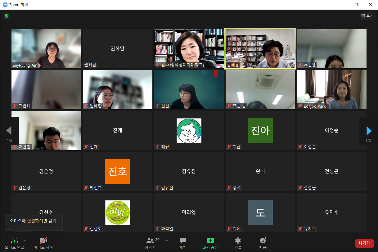Toggle camera on with 비디오 시작
Viewport: 378px width, 252px height.
click(x=43, y=243)
